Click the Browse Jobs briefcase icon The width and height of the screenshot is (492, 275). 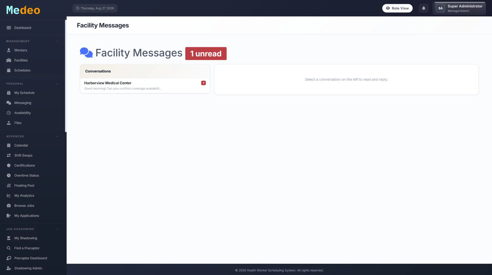tap(9, 206)
